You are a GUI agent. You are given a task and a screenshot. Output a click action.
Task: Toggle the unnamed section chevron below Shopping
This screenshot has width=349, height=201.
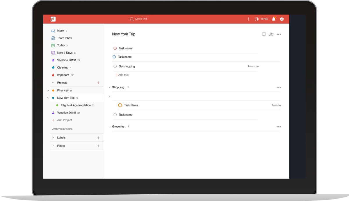tap(110, 96)
